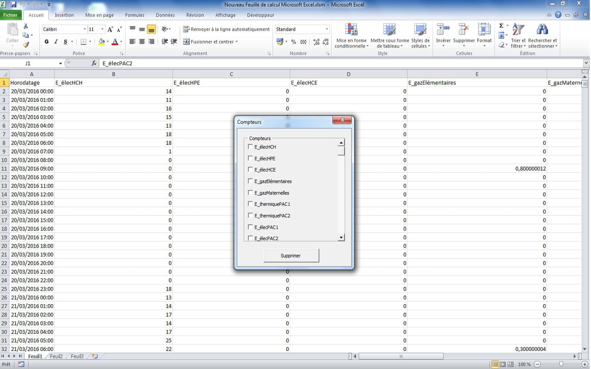591x369 pixels.
Task: Check the E_élecHCE checkbox
Action: 250,169
